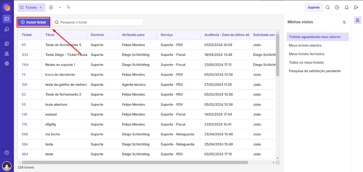Open the message sidebar icon

[7, 44]
